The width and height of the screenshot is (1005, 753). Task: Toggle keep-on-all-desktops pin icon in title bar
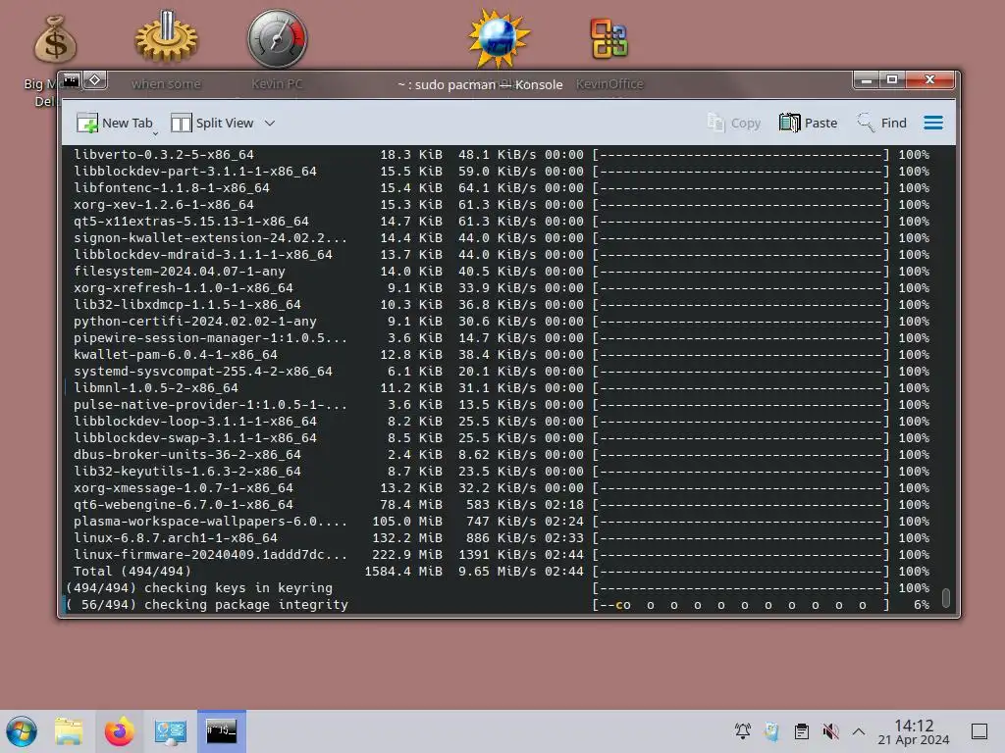coord(95,80)
